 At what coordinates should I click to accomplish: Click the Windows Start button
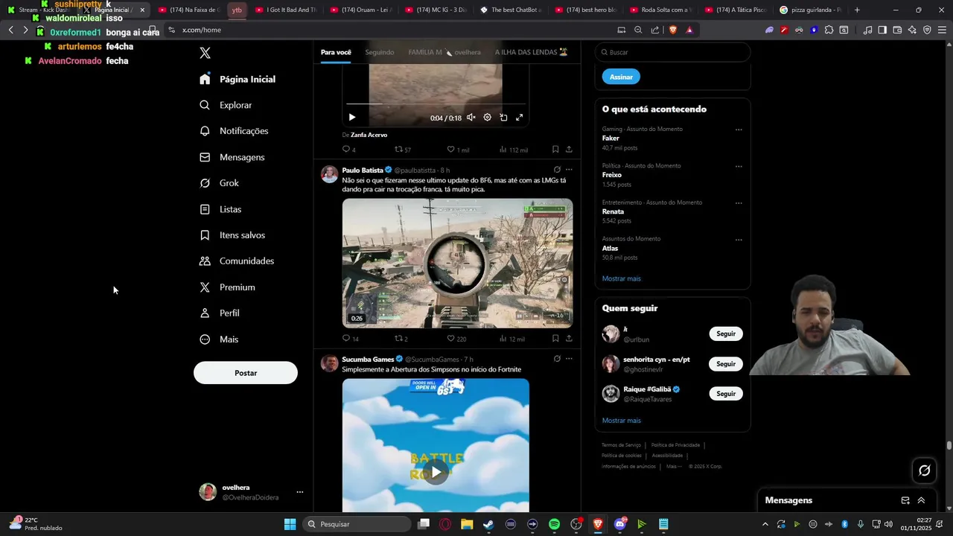click(x=290, y=524)
